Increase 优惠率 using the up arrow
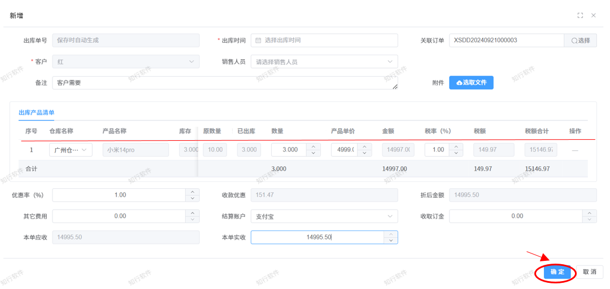The height and width of the screenshot is (289, 610). tap(193, 192)
